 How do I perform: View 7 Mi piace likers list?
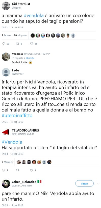click(x=7, y=162)
